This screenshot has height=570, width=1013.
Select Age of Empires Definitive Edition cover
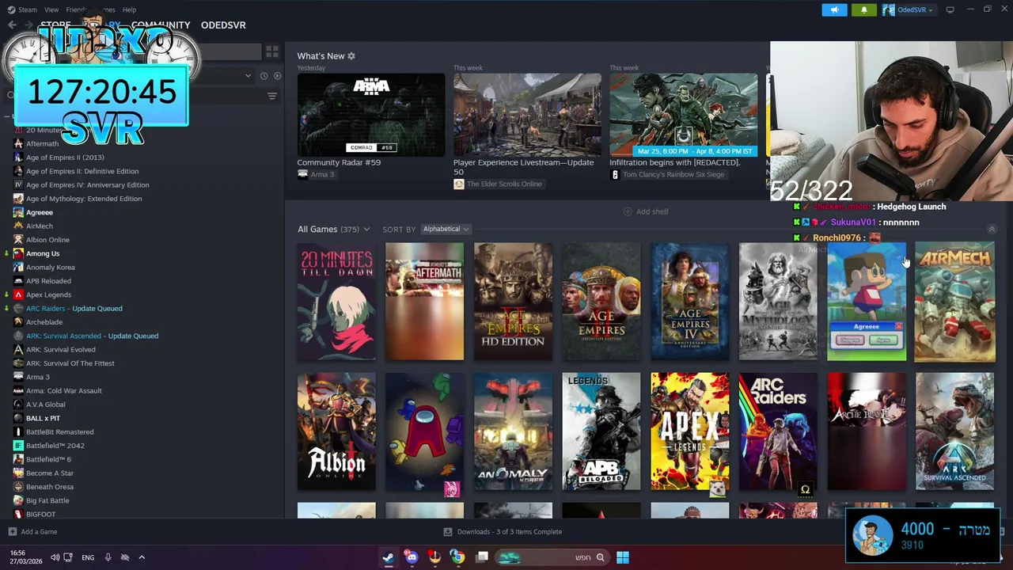point(601,302)
